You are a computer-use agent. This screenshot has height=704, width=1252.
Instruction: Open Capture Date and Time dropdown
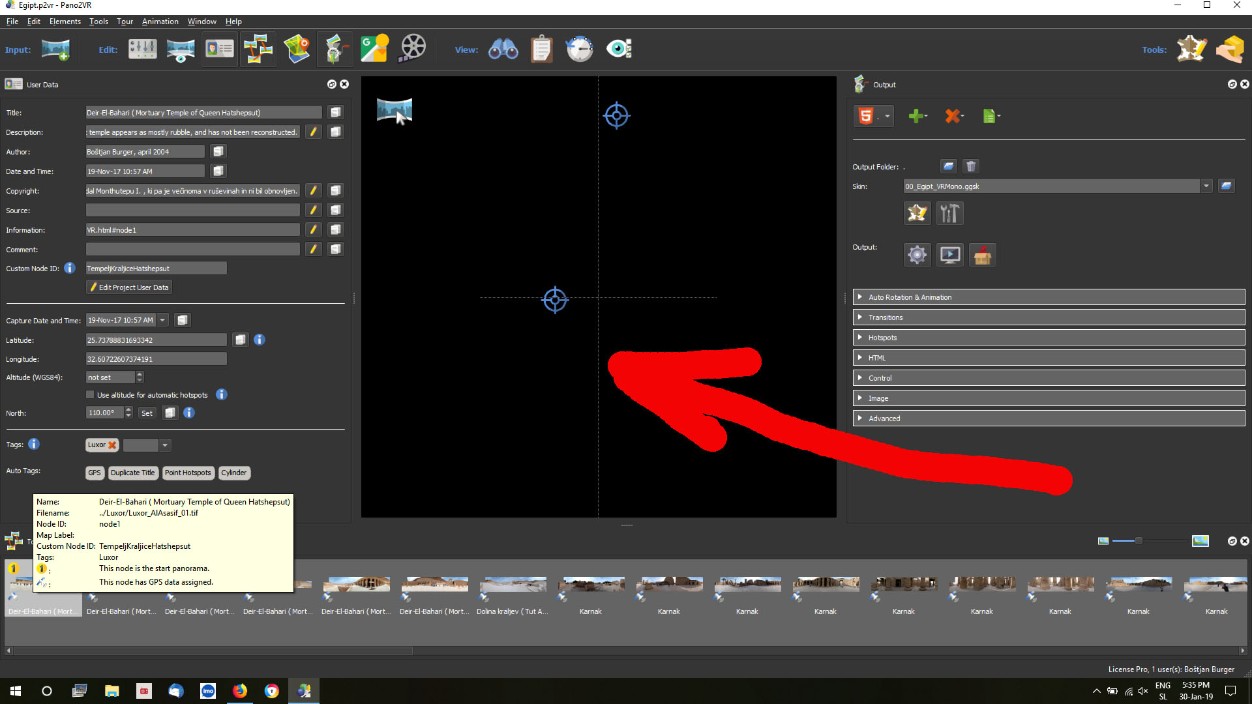tap(162, 320)
